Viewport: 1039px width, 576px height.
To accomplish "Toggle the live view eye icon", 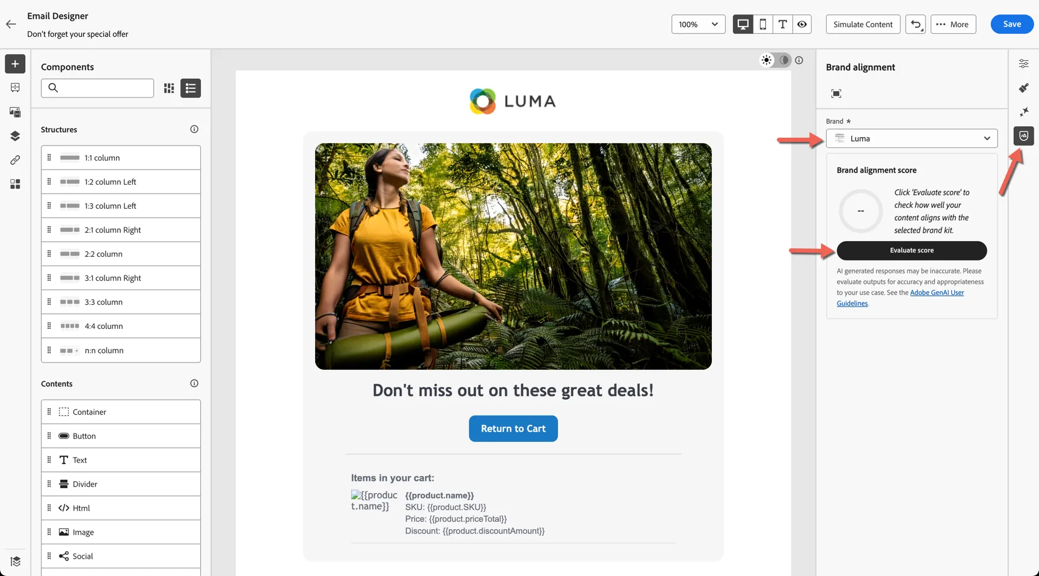I will [x=802, y=24].
